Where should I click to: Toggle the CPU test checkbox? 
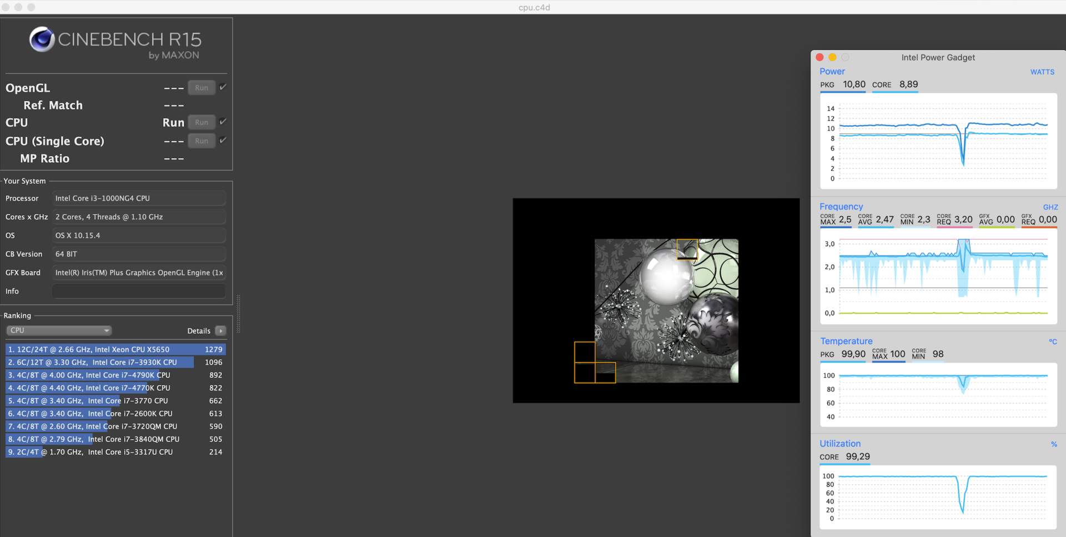tap(223, 122)
